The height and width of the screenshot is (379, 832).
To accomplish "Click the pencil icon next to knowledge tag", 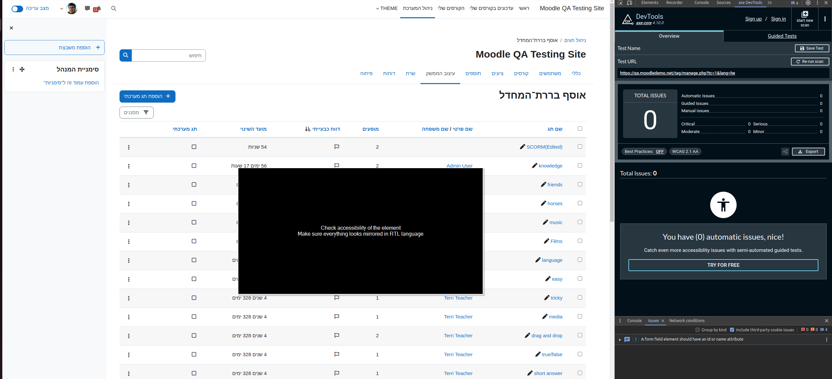I will [x=534, y=166].
